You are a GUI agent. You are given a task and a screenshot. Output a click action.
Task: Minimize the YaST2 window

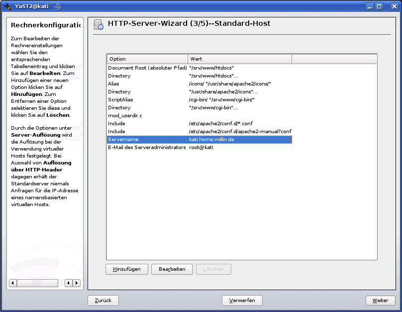pyautogui.click(x=370, y=6)
